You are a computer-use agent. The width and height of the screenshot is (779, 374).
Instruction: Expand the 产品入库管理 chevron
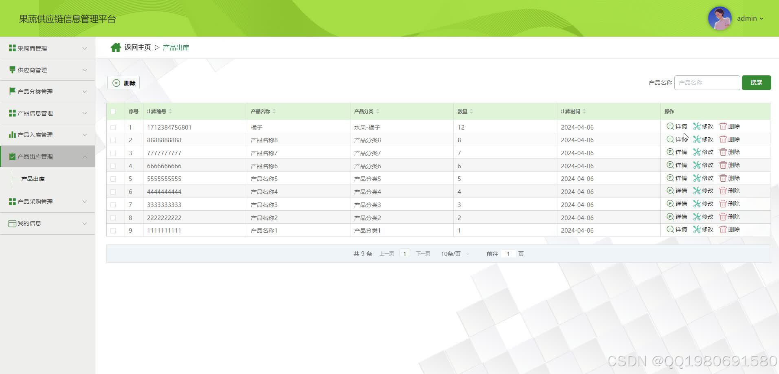point(85,134)
